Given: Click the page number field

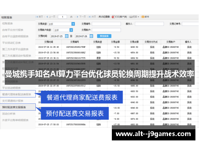Looking at the screenshot, I should [62, 17].
